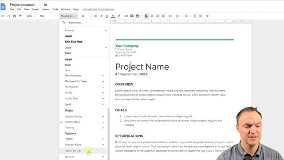The width and height of the screenshot is (284, 160).
Task: Click the Move to folder icon
Action: pos(45,5)
